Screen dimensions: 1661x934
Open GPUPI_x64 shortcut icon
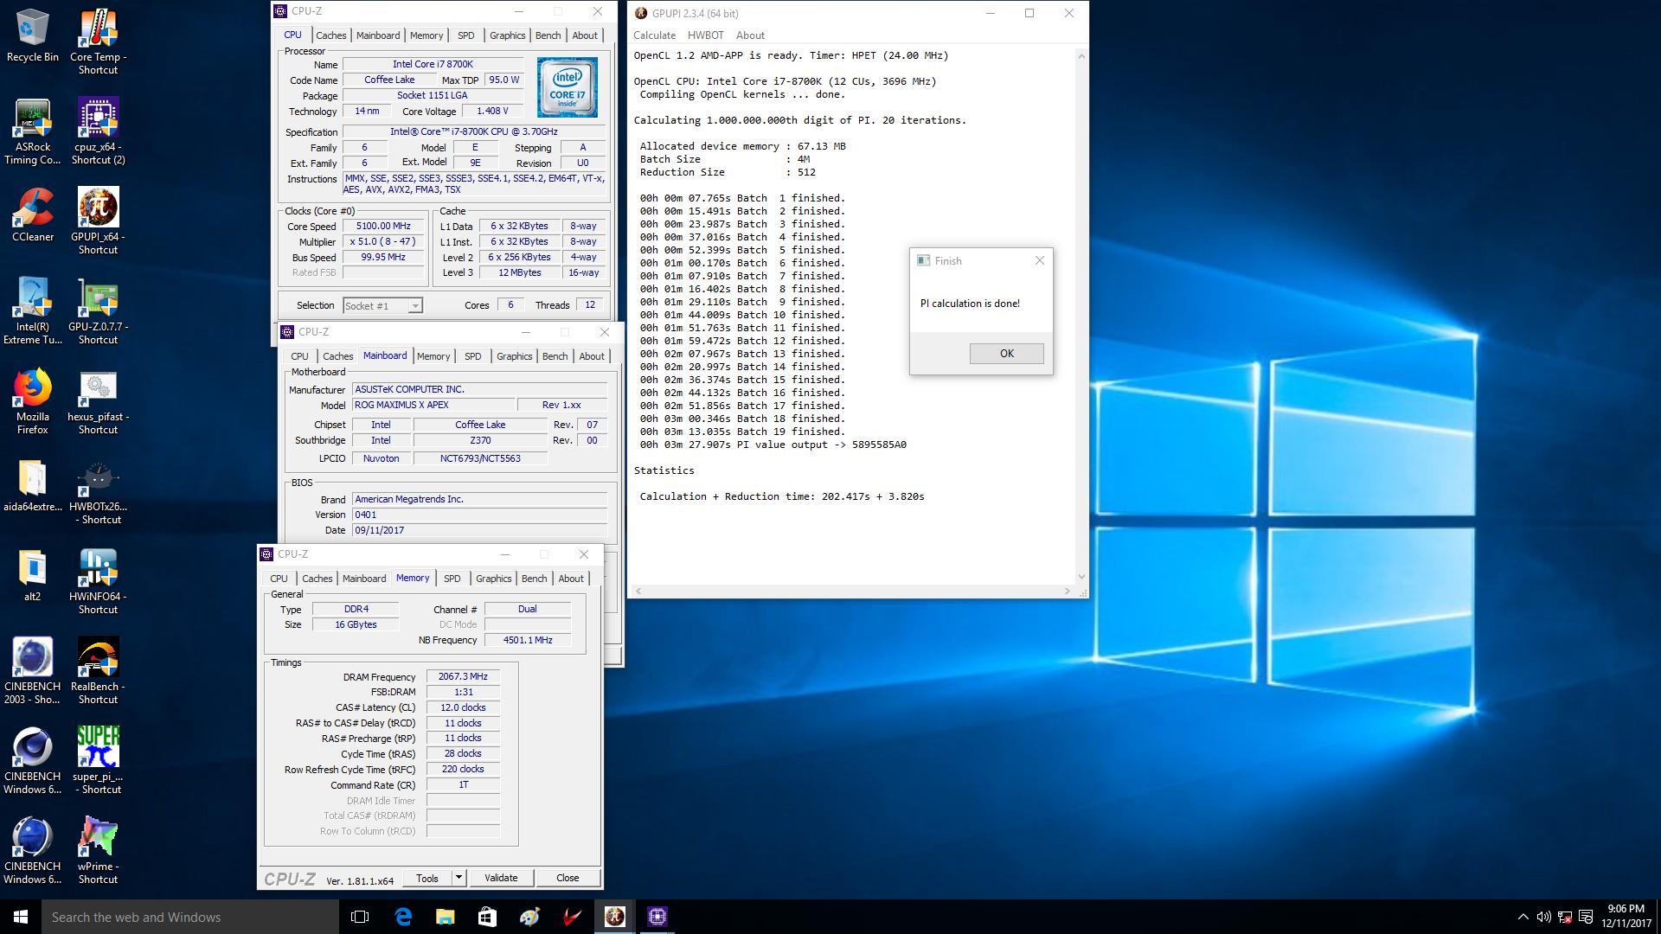pyautogui.click(x=98, y=221)
